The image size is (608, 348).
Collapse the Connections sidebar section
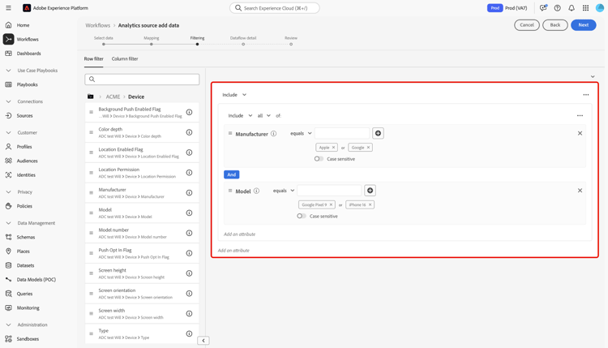(x=9, y=101)
